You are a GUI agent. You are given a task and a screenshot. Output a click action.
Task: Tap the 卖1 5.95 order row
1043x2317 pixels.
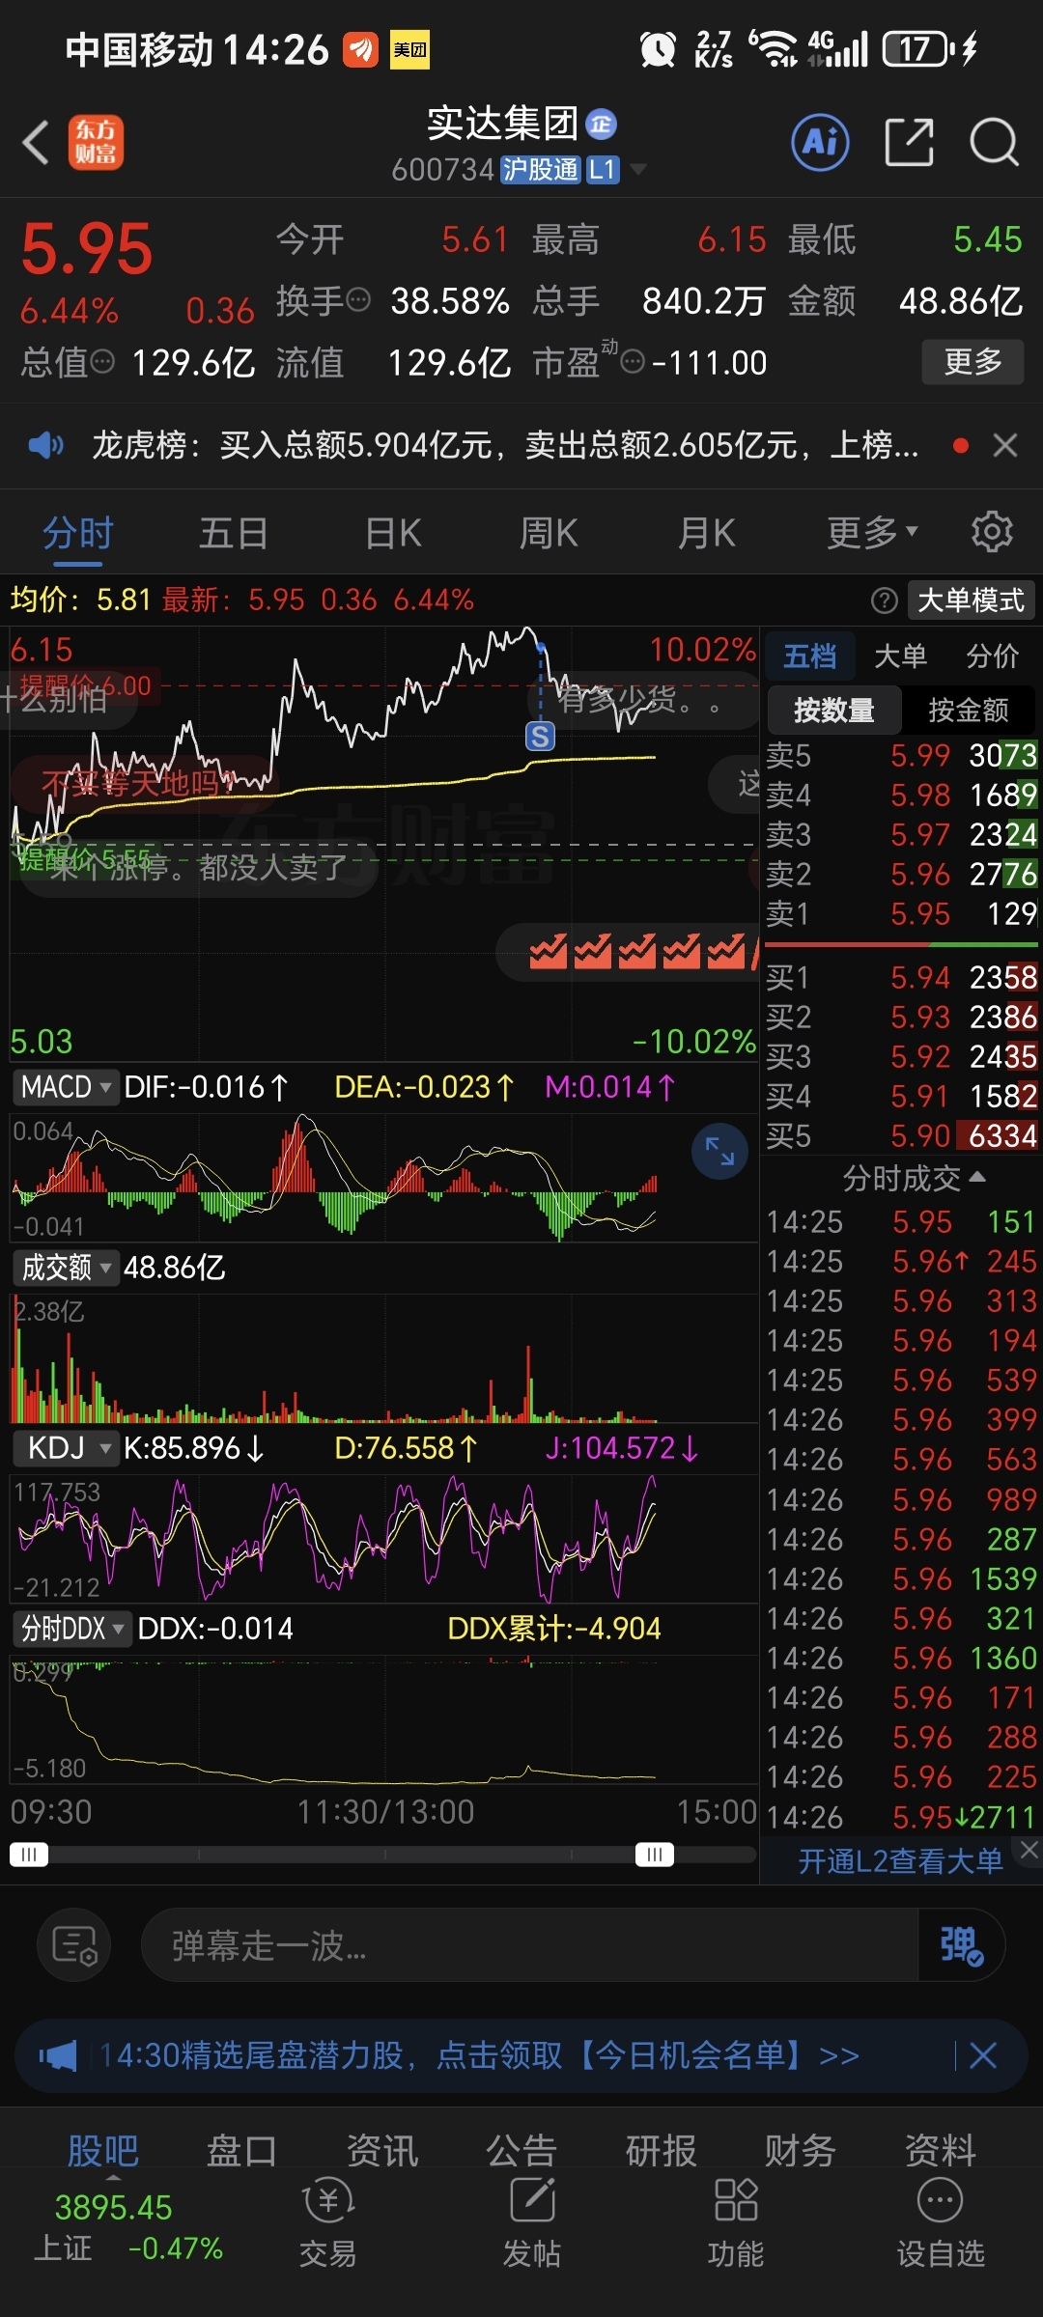[901, 913]
